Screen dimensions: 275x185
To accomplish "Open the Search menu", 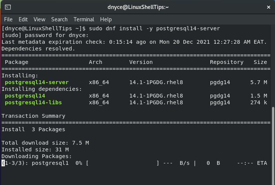I will [59, 19].
